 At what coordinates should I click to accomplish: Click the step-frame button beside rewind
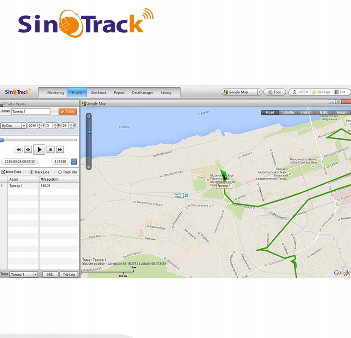click(28, 149)
